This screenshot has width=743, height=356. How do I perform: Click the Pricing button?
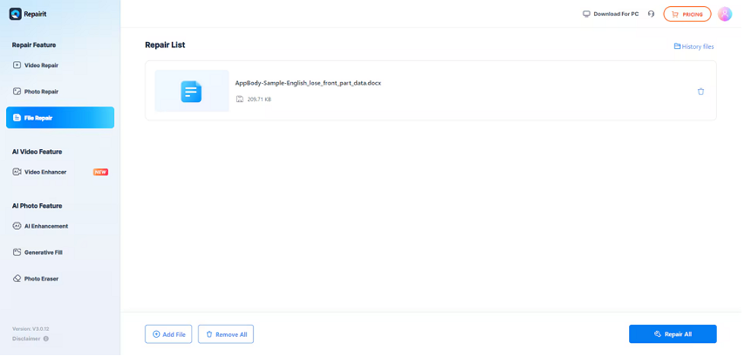(687, 14)
